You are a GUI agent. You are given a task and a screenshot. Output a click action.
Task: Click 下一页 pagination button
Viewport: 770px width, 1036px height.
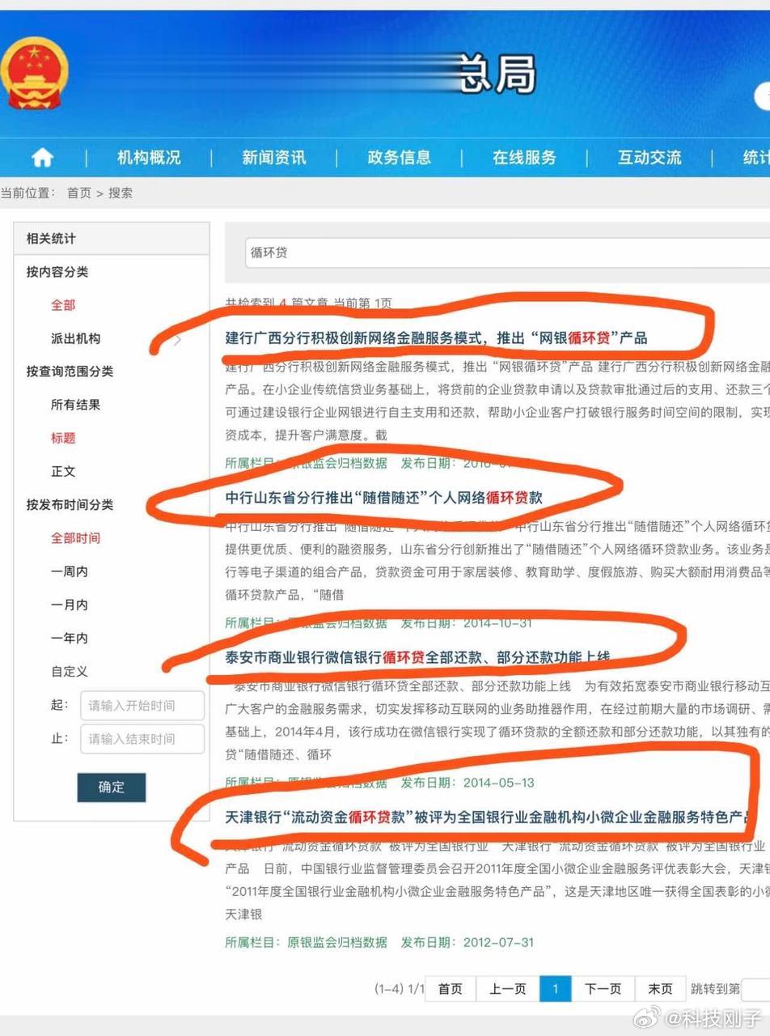tap(603, 989)
